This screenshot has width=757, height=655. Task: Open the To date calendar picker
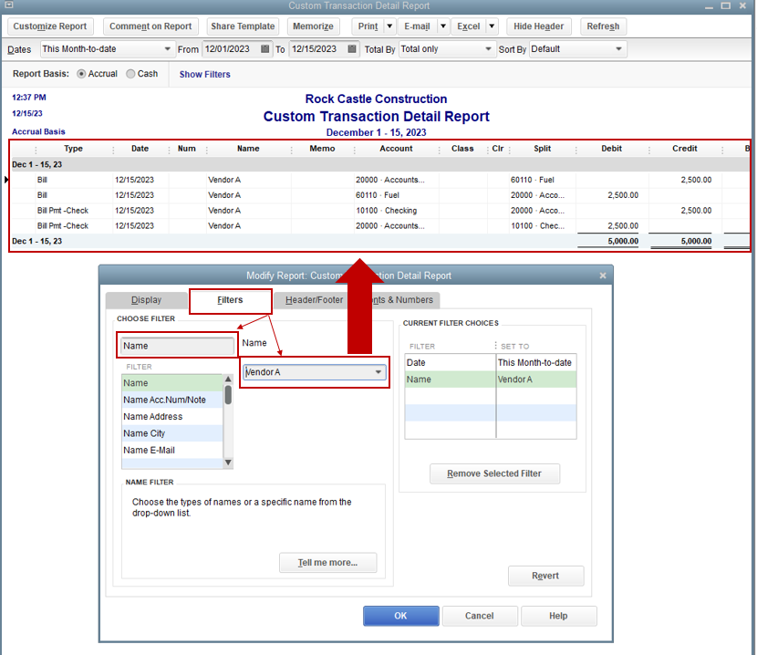tap(352, 49)
